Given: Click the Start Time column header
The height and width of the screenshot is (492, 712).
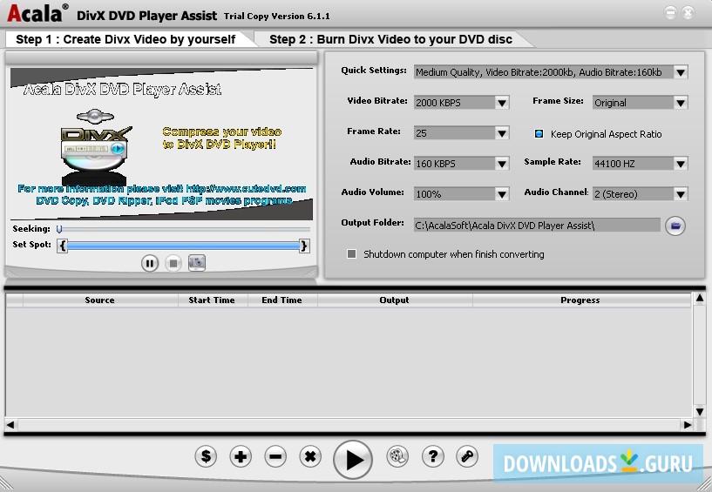Looking at the screenshot, I should click(212, 300).
